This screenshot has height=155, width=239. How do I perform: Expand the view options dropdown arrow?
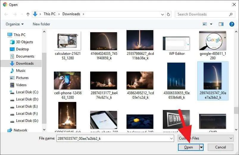pyautogui.click(x=211, y=24)
